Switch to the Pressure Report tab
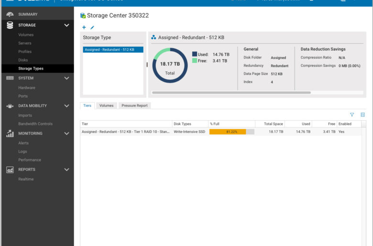This screenshot has height=246, width=373. coord(135,105)
